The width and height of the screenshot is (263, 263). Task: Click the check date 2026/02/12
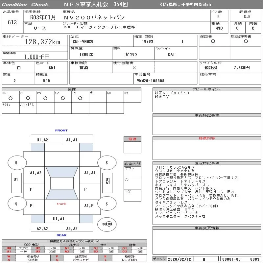coord(179,259)
